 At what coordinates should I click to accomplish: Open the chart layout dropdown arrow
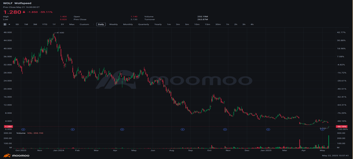[9, 24]
